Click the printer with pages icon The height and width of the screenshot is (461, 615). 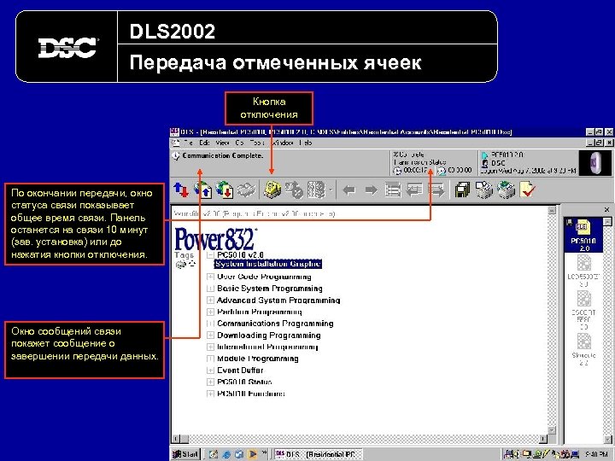pyautogui.click(x=484, y=190)
